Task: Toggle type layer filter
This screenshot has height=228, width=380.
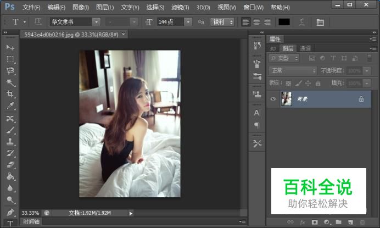Action: tap(333, 58)
